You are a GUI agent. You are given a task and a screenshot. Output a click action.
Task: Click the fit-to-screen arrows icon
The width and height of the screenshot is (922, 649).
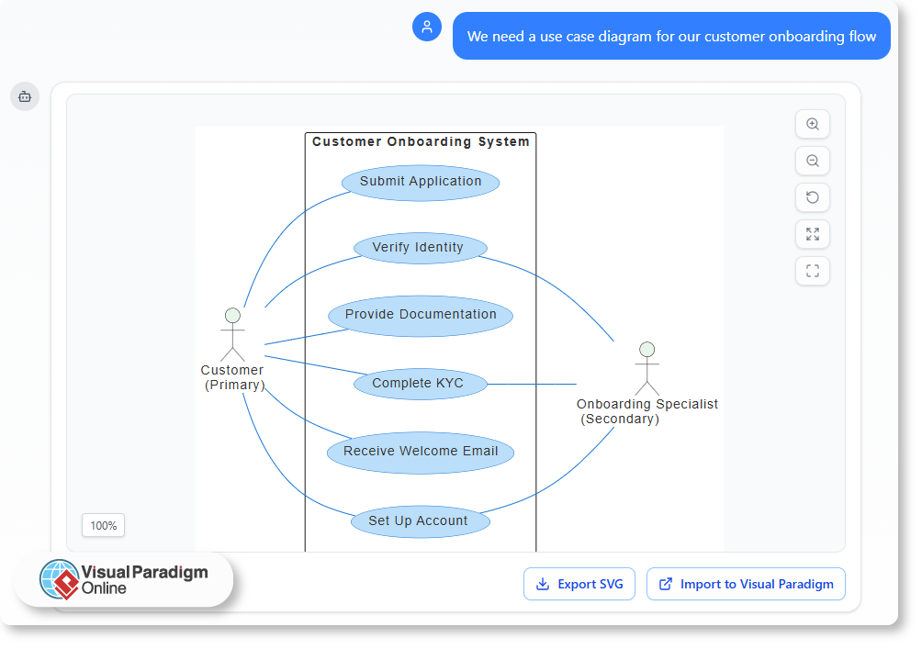(x=812, y=234)
